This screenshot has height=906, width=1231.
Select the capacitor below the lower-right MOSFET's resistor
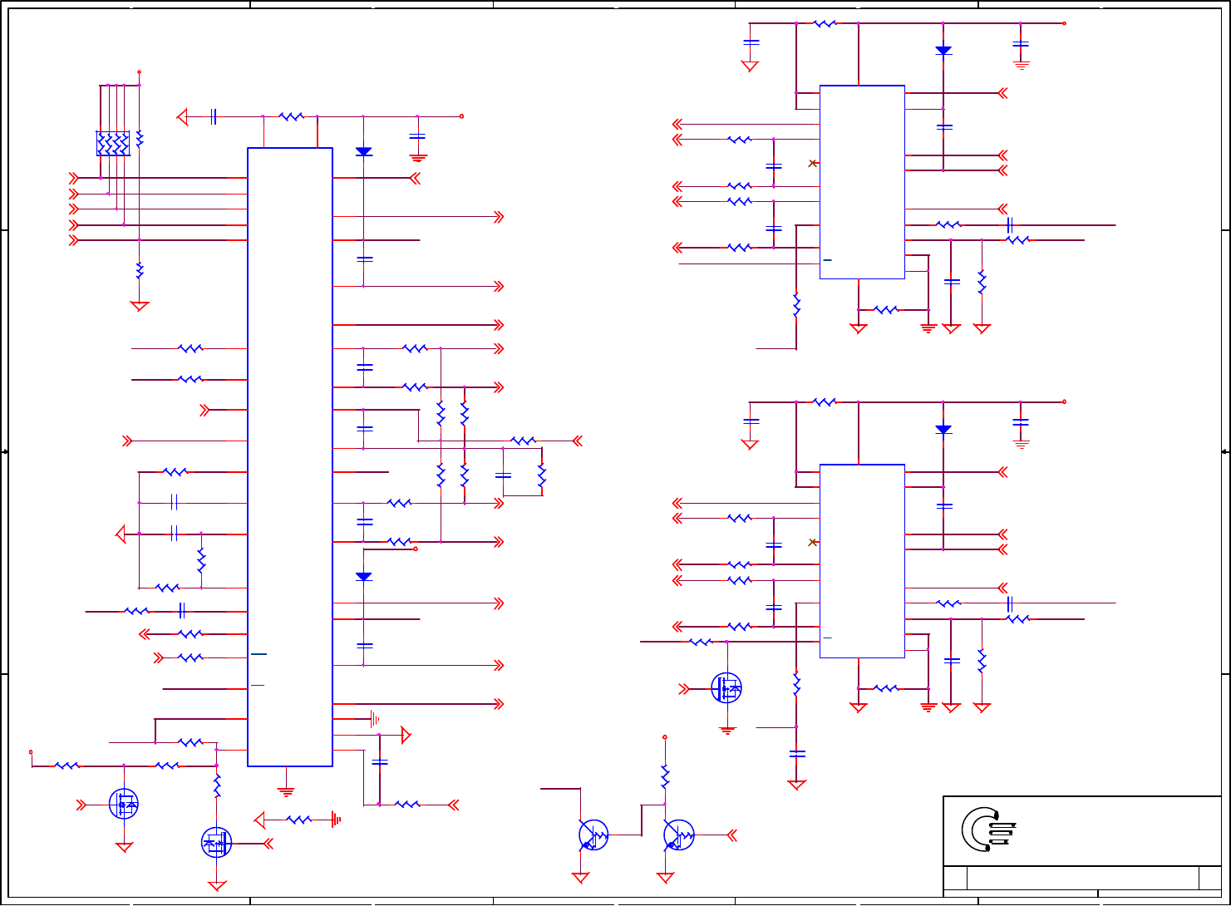(797, 754)
